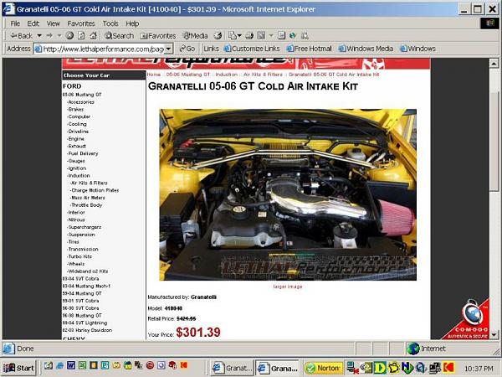Image resolution: width=502 pixels, height=377 pixels.
Task: Select 03-04 SVT Cobra in sidebar
Action: (x=80, y=279)
